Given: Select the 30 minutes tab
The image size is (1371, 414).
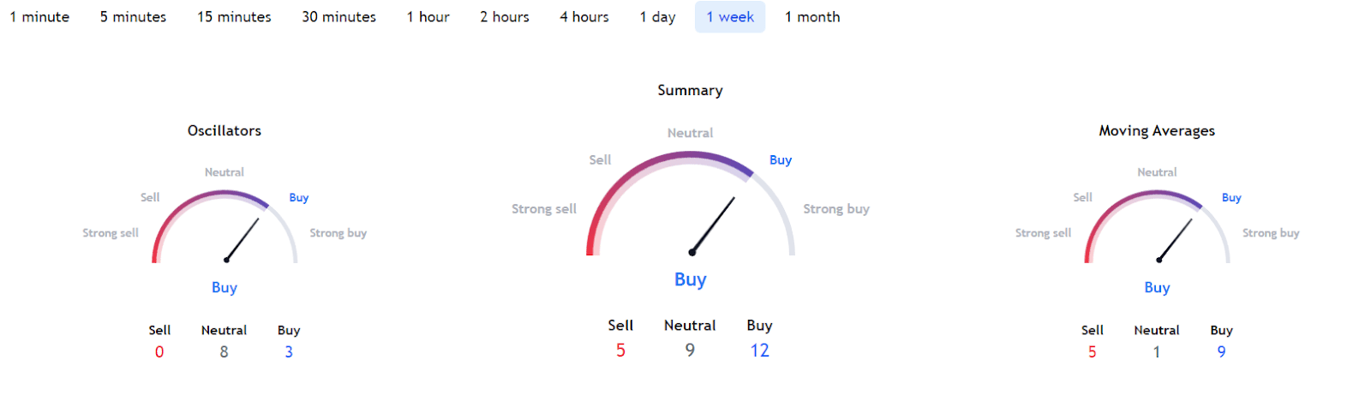Looking at the screenshot, I should 338,17.
